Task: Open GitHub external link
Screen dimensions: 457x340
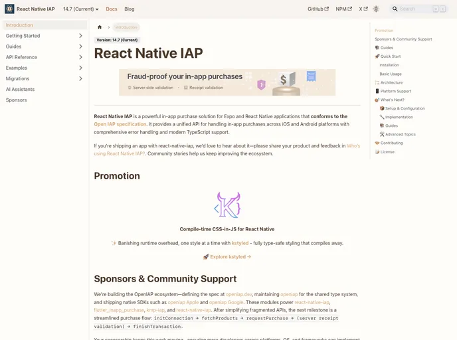Action: (318, 9)
